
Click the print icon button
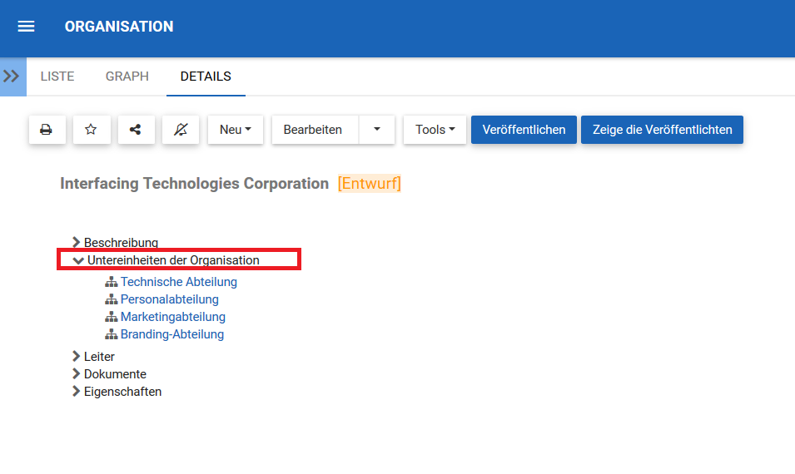[47, 130]
